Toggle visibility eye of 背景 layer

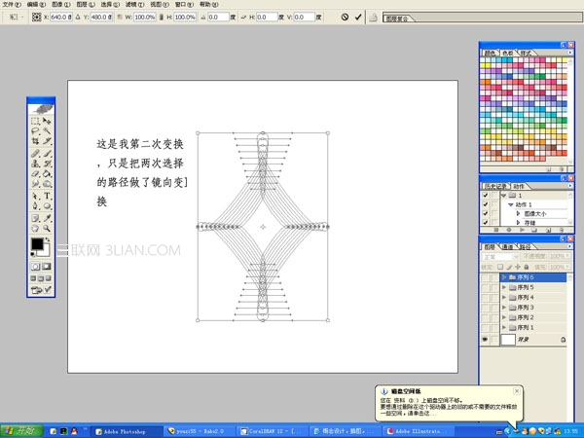485,340
